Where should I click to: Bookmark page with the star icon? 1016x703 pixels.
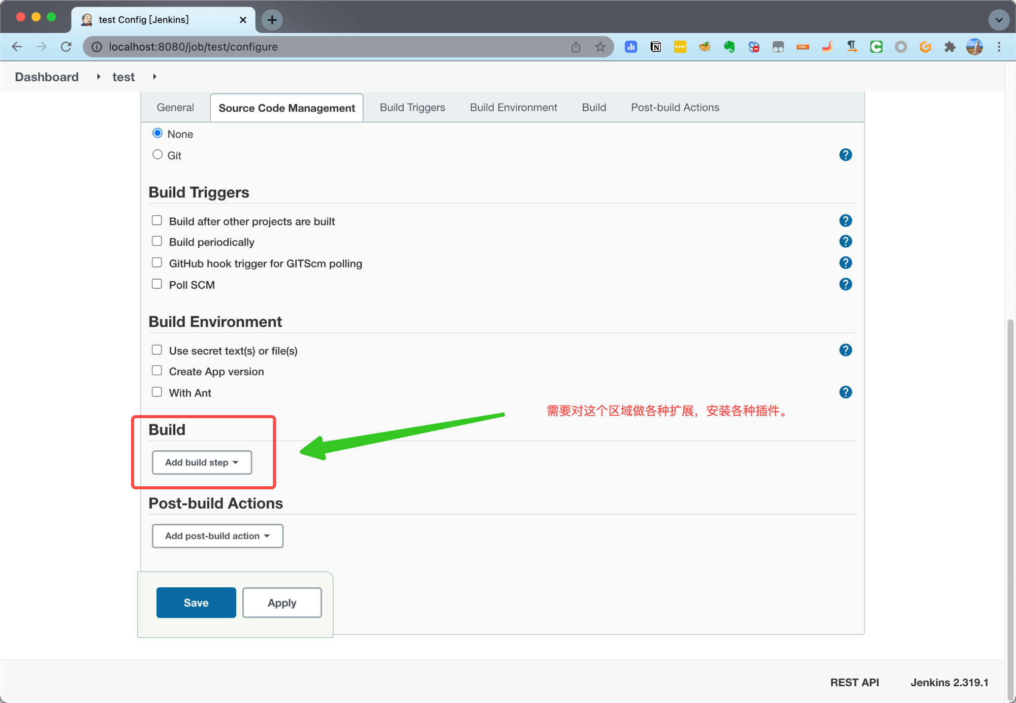click(600, 47)
